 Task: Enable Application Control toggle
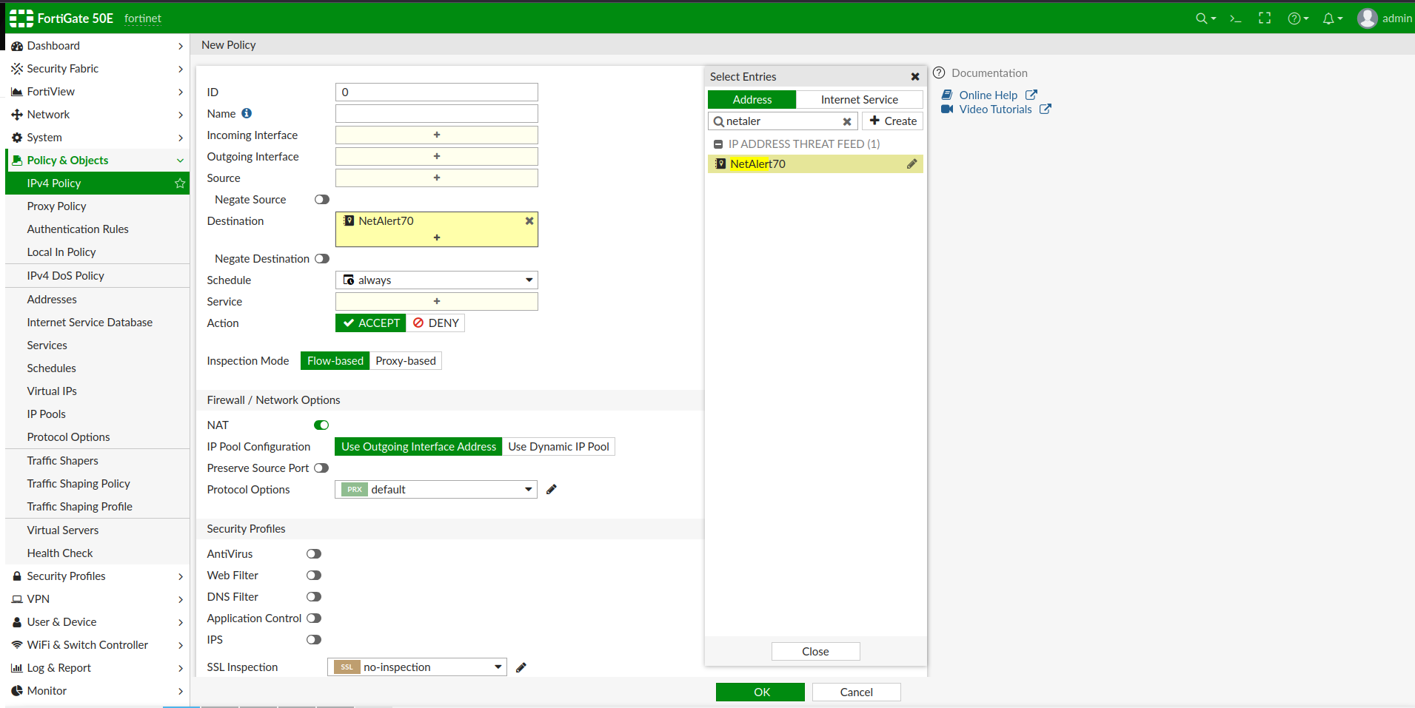[x=314, y=618]
